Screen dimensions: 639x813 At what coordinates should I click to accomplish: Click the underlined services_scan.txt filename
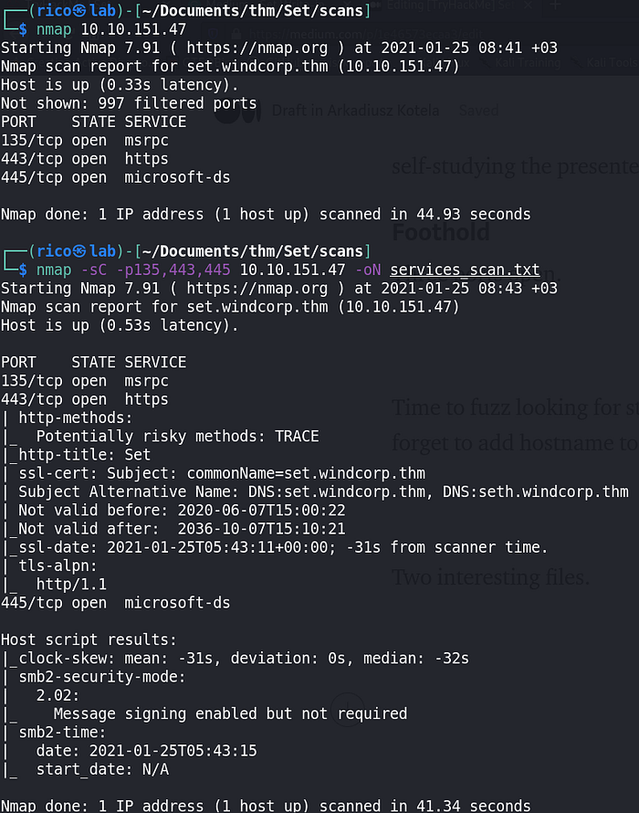coord(464,271)
